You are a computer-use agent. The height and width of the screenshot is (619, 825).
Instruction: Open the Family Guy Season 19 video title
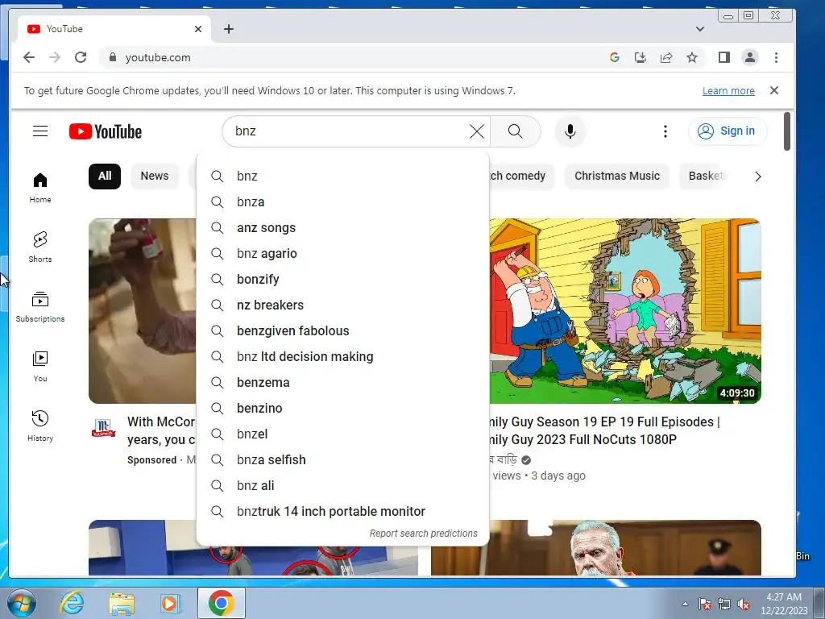[x=604, y=430]
